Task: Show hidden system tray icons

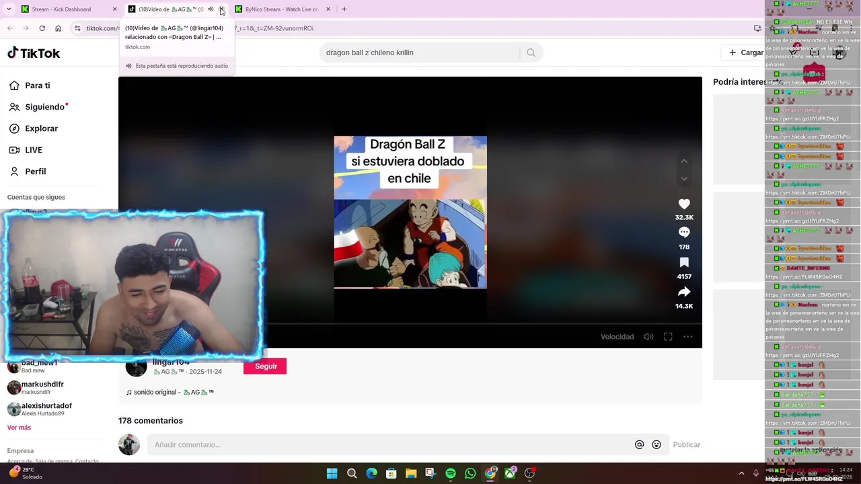Action: tap(742, 473)
